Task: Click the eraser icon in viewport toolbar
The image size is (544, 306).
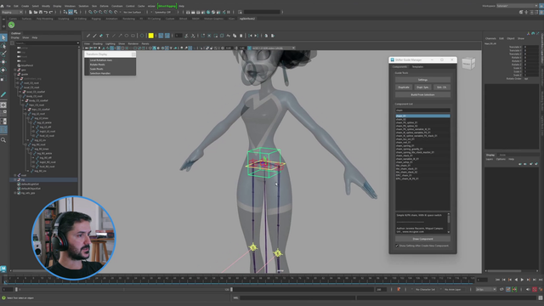Action: tap(101, 36)
